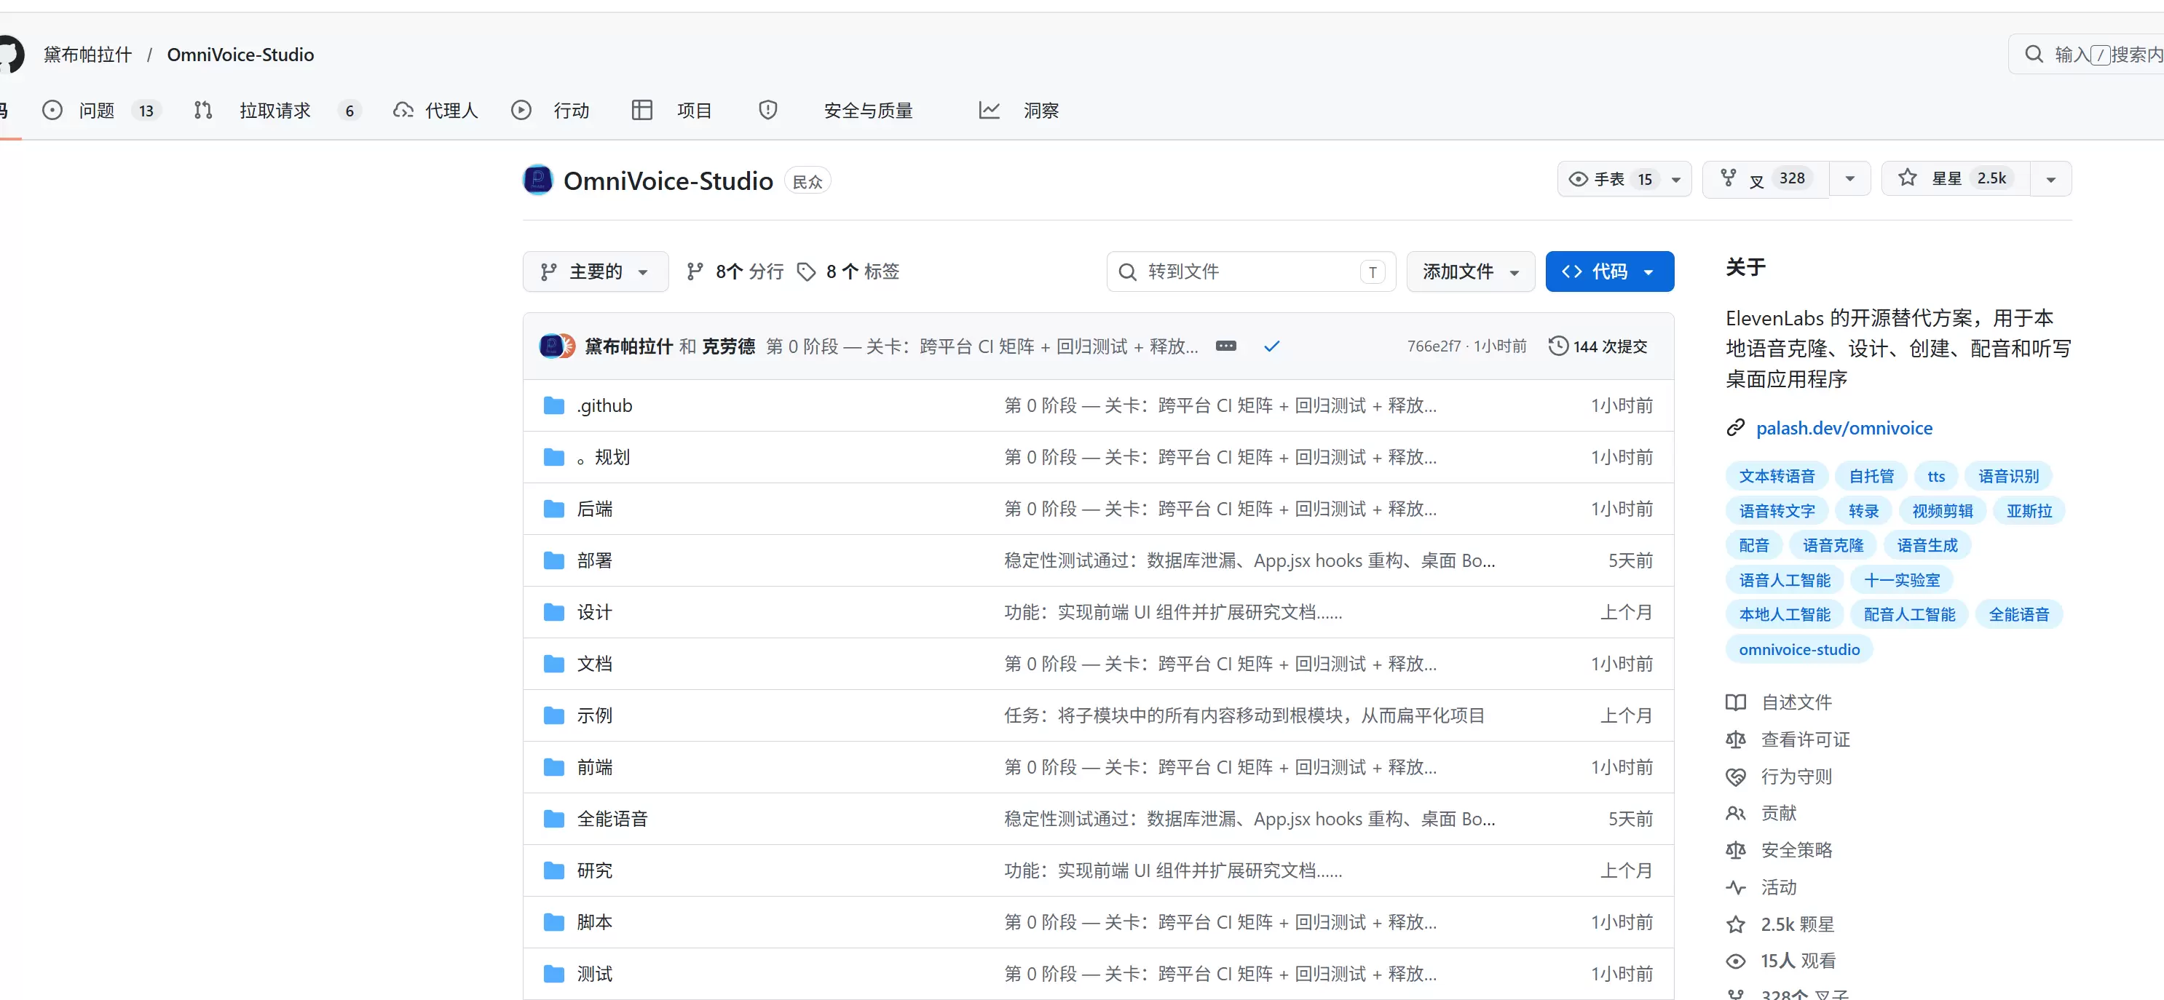Click the 语音克隆 topic tag
2164x1000 pixels.
pos(1832,545)
